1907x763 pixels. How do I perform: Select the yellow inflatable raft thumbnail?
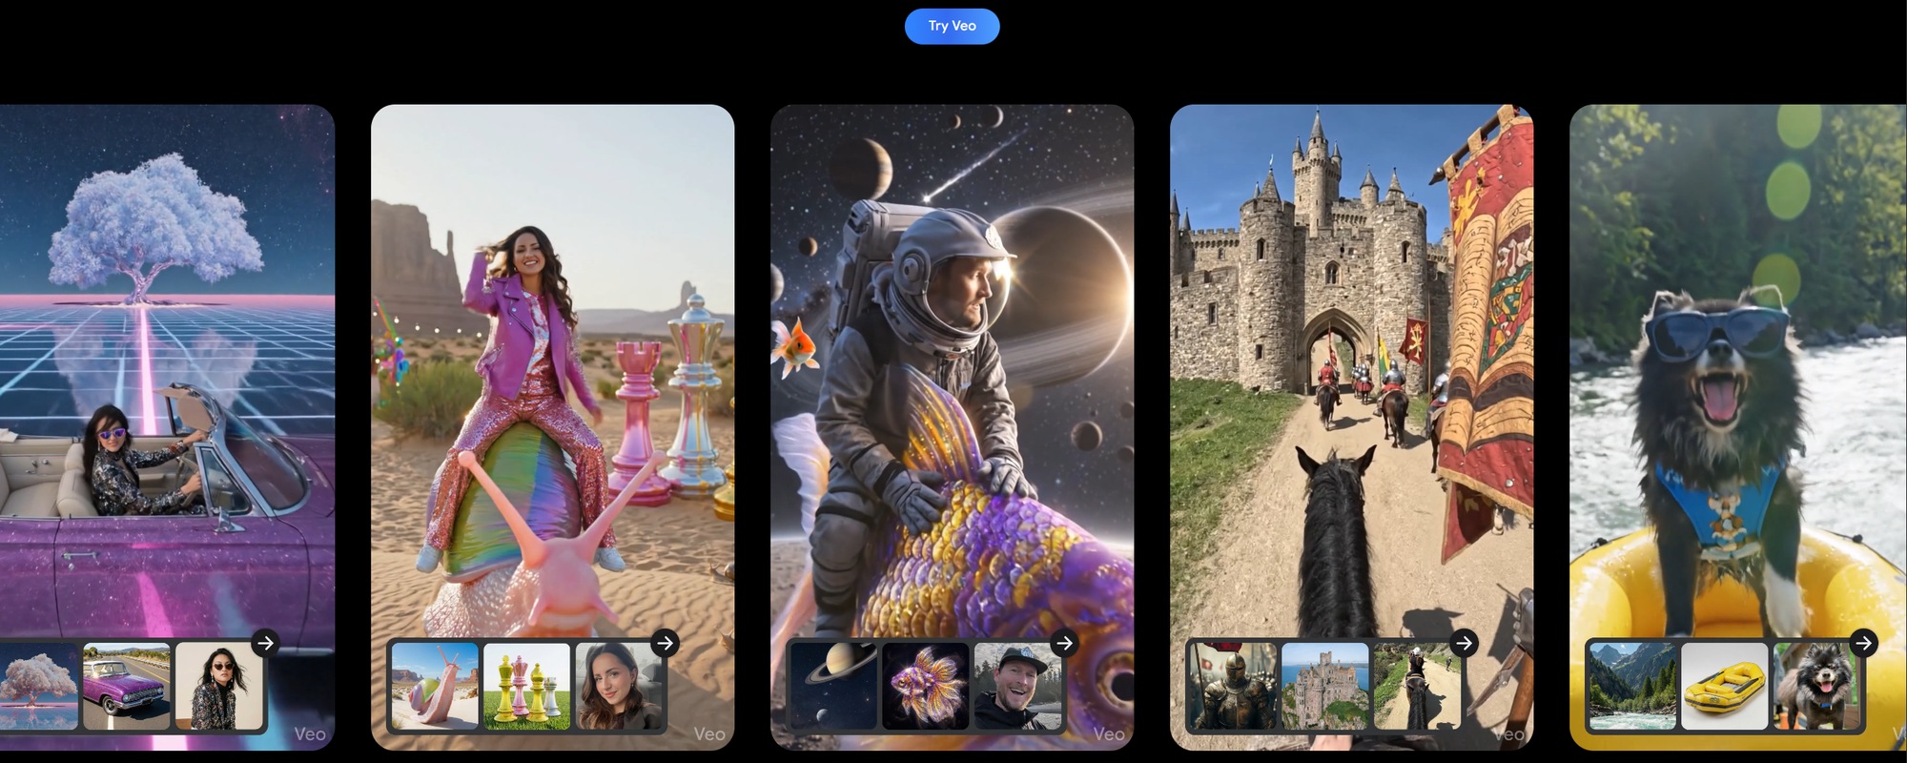(x=1725, y=686)
